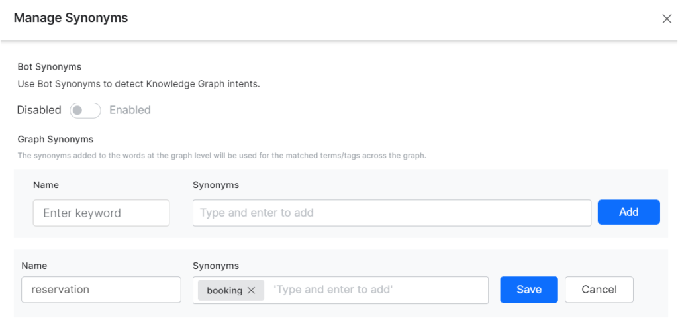Click the Manage Synonyms title
Screen dimensions: 678x318
(x=71, y=18)
